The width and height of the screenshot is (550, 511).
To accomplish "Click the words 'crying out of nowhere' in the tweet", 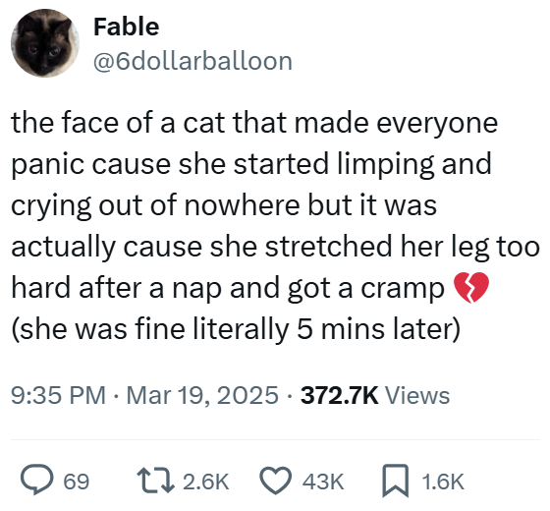I will pyautogui.click(x=155, y=205).
